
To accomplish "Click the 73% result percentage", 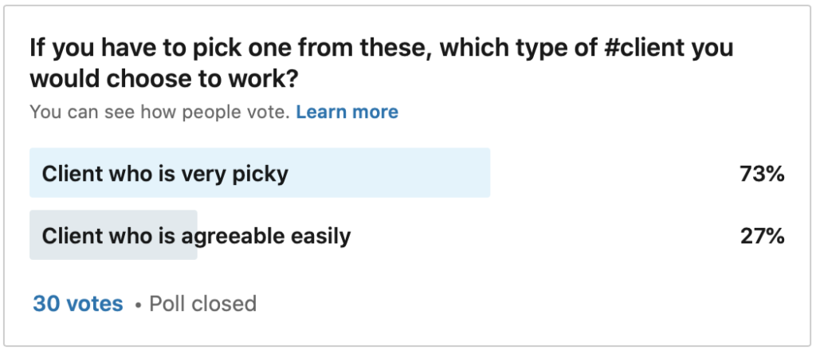I will point(763,174).
